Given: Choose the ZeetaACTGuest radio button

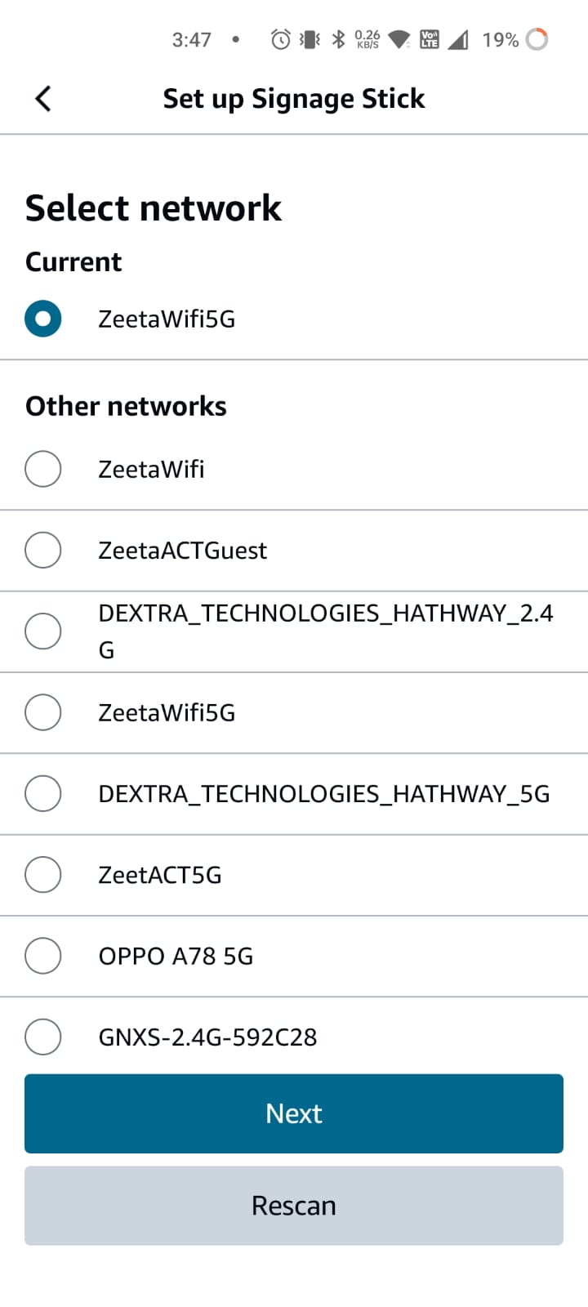Looking at the screenshot, I should point(43,550).
